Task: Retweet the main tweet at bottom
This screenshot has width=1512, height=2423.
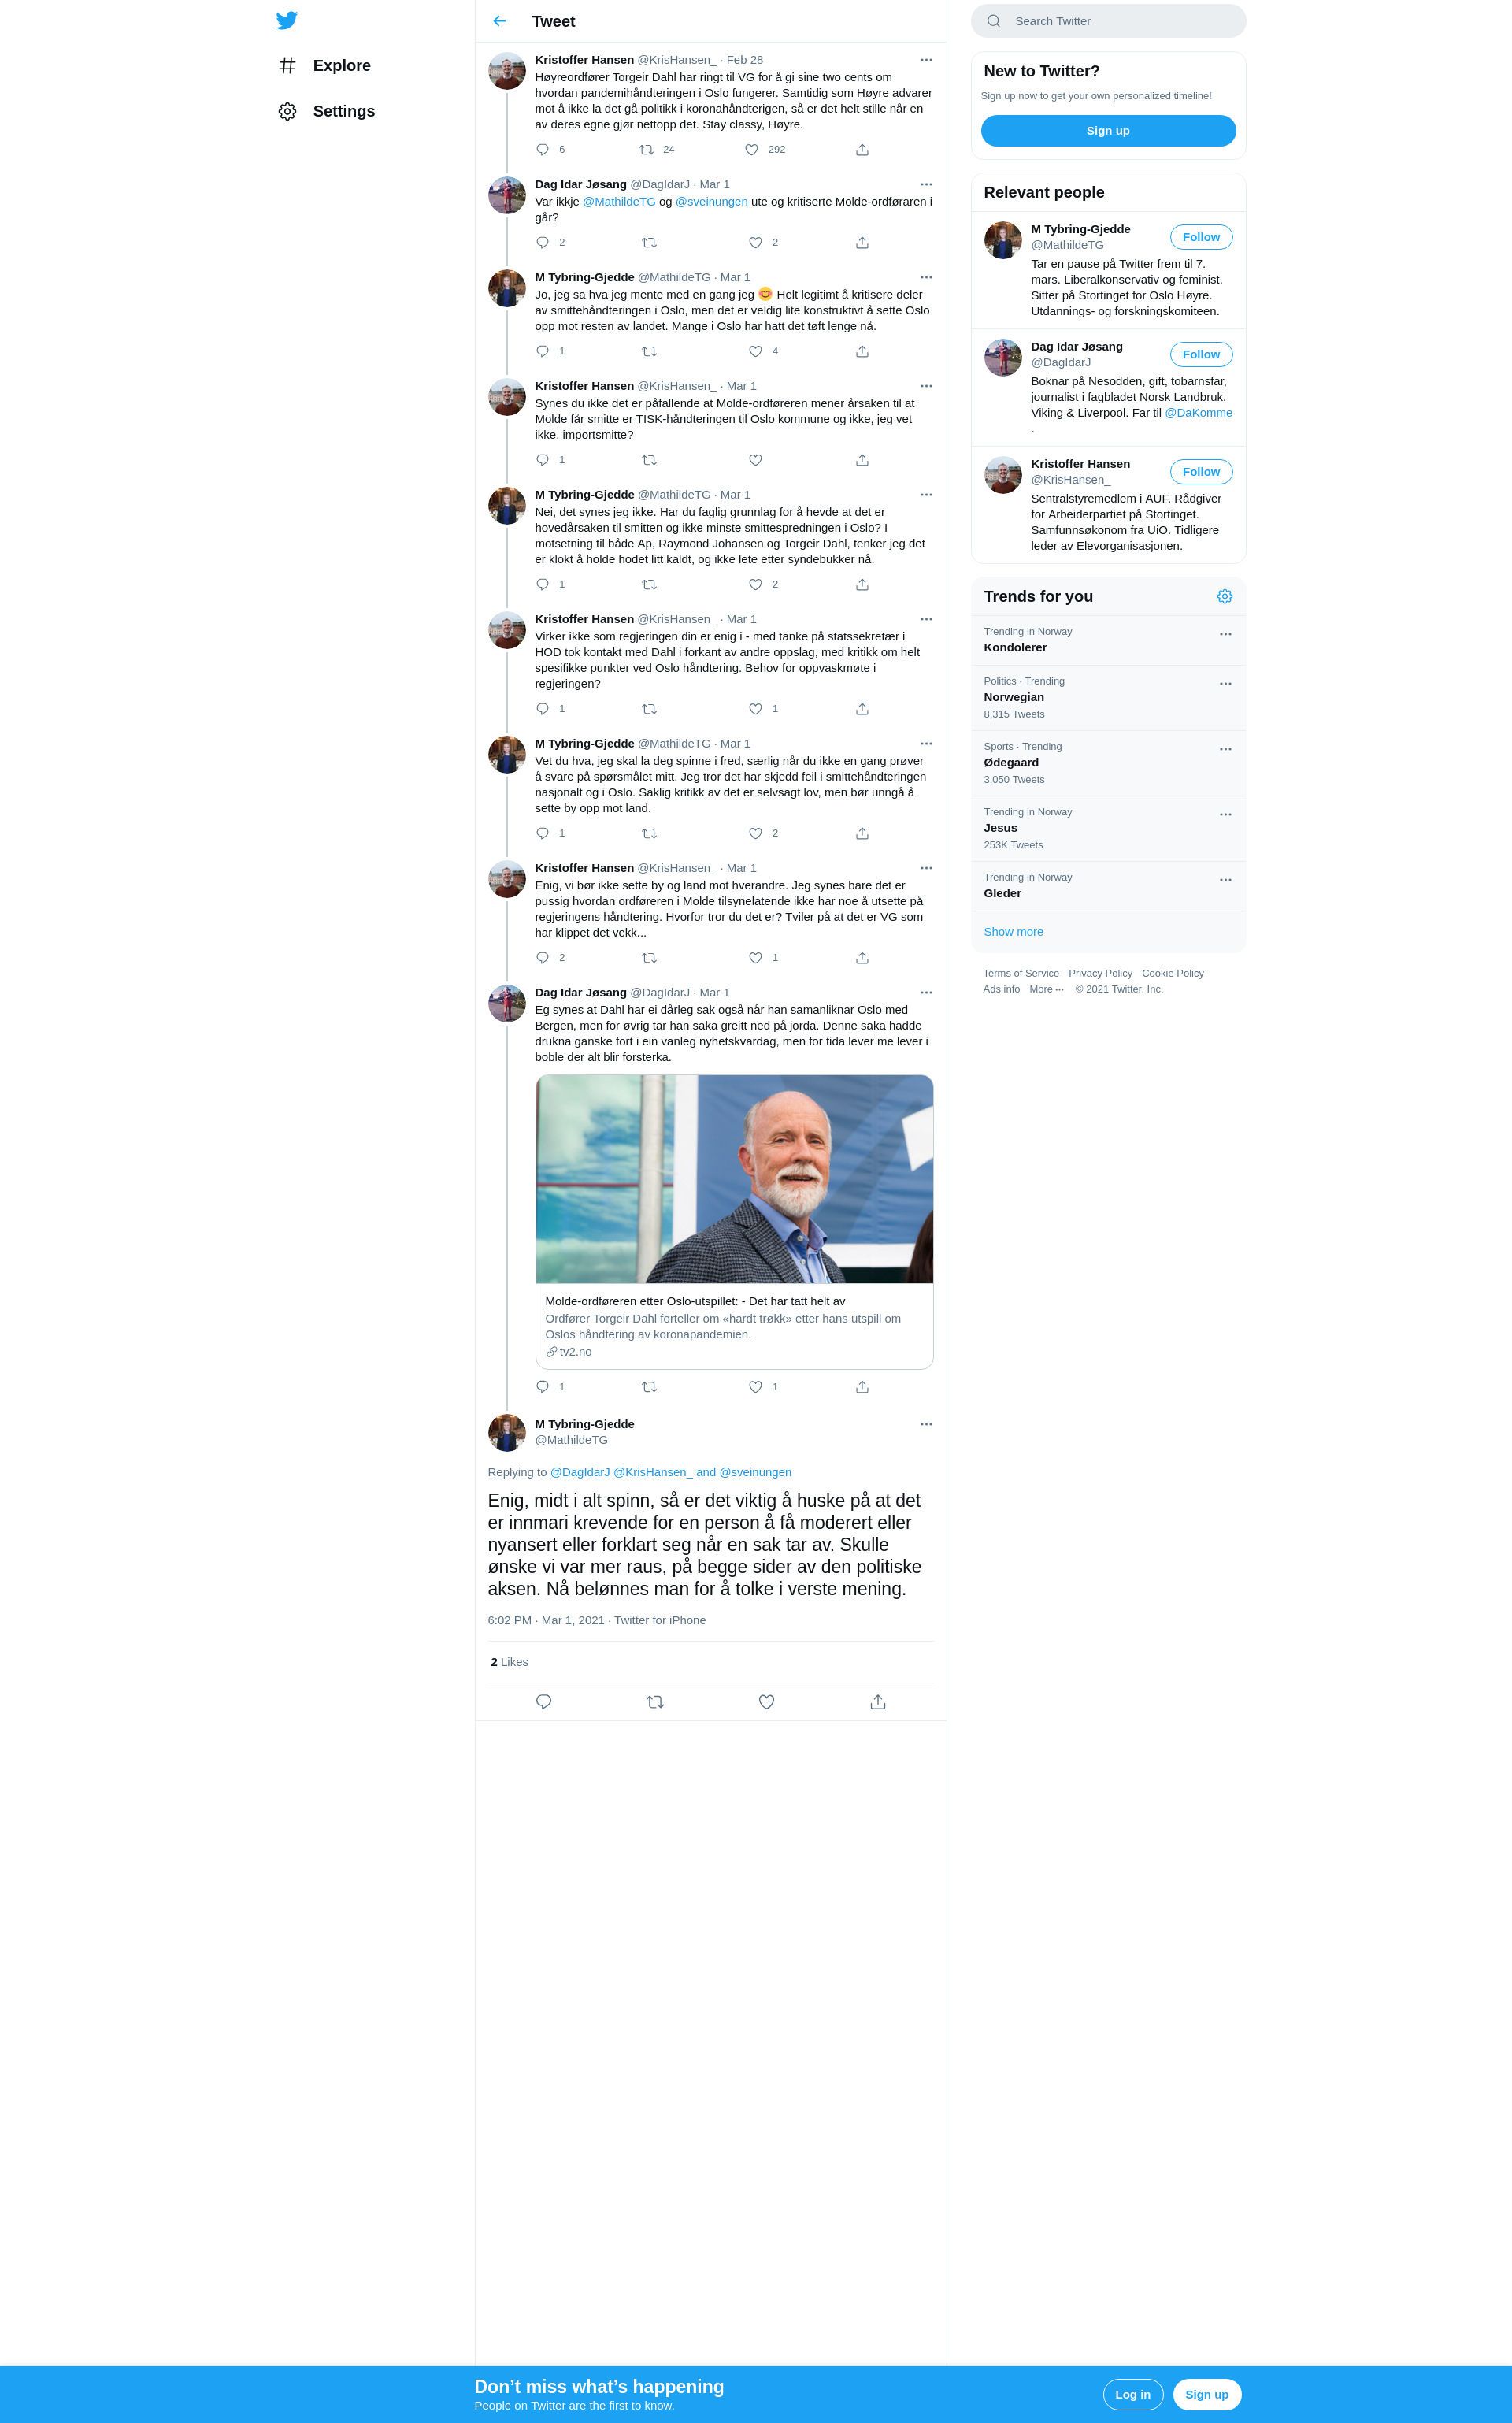Action: [x=655, y=1702]
